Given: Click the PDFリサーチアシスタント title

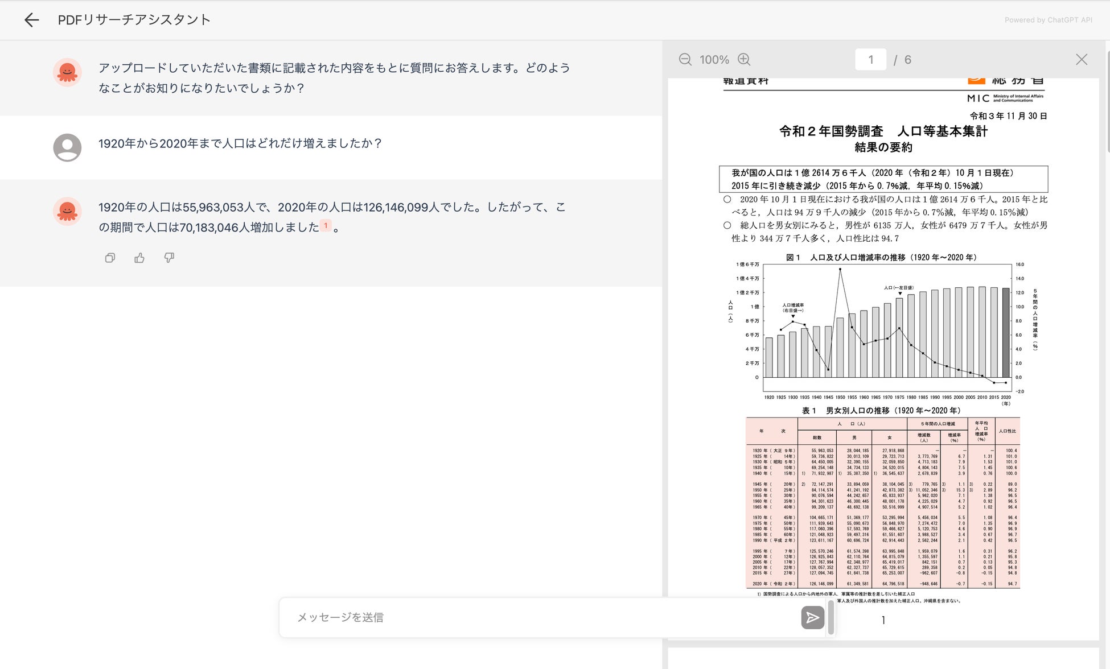Looking at the screenshot, I should point(134,20).
